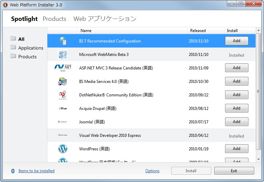This screenshot has height=182, width=264.
Task: Click the IIS Media Services 4.0 icon
Action: [x=63, y=81]
